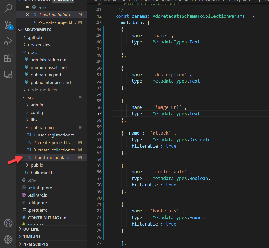This screenshot has width=269, height=248.
Task: Click 'description' string on line 51
Action: 170,75
